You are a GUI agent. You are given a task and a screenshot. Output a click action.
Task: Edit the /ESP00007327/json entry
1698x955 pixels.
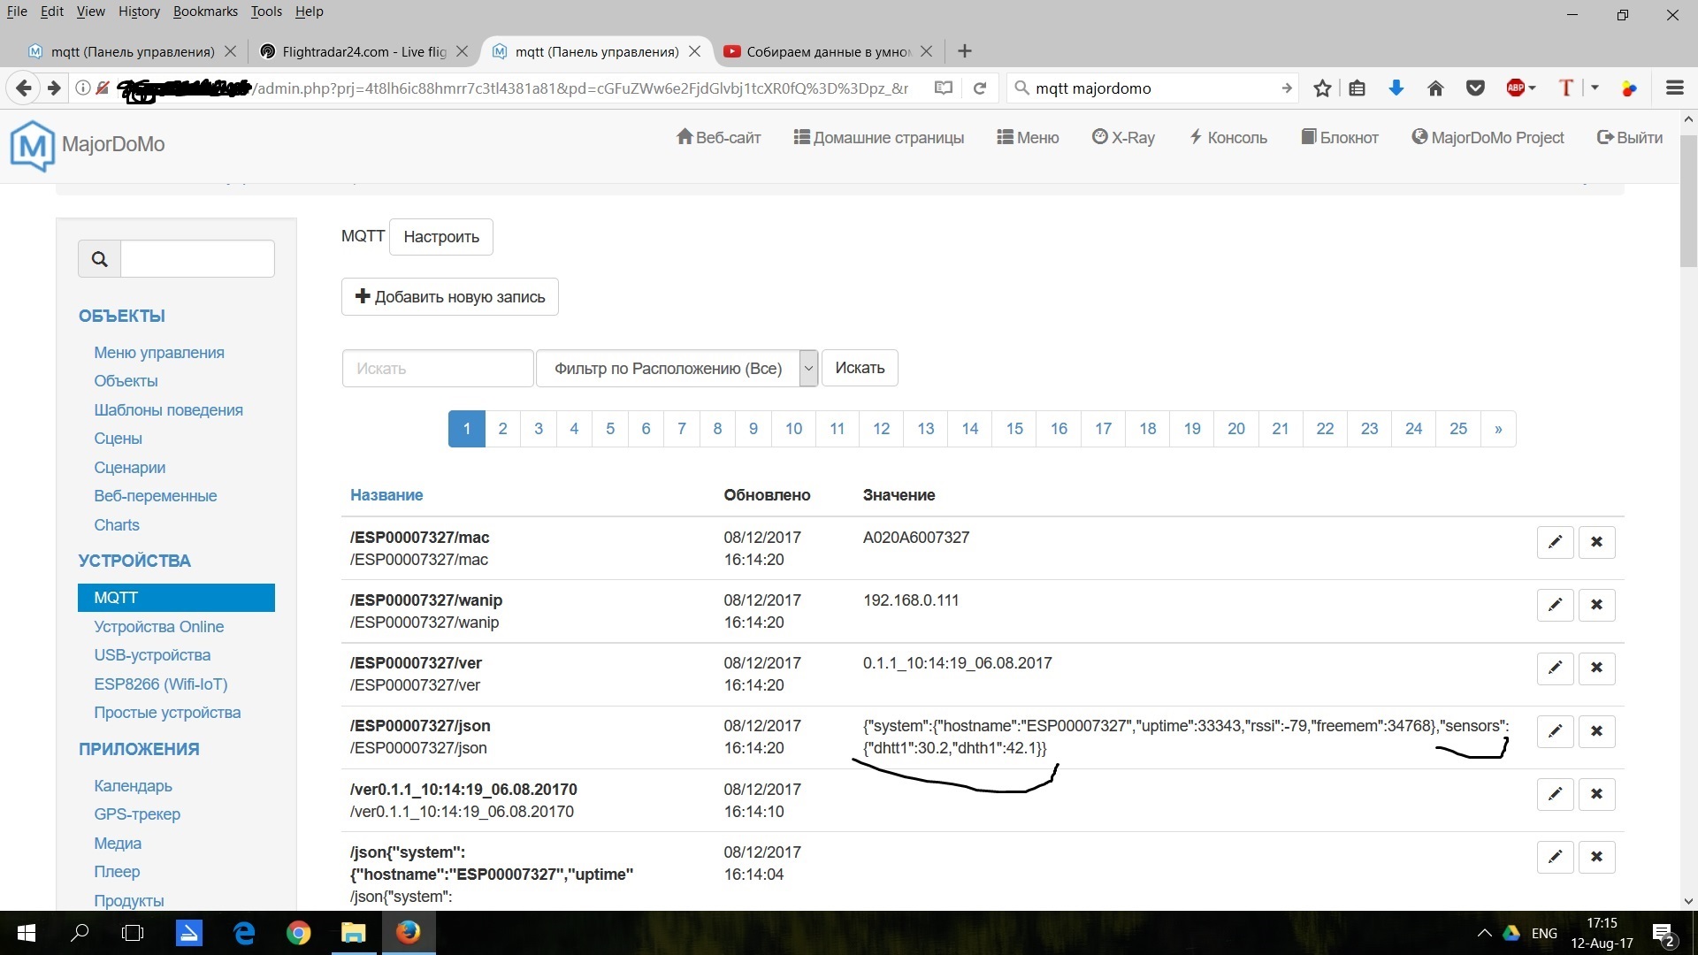1555,731
